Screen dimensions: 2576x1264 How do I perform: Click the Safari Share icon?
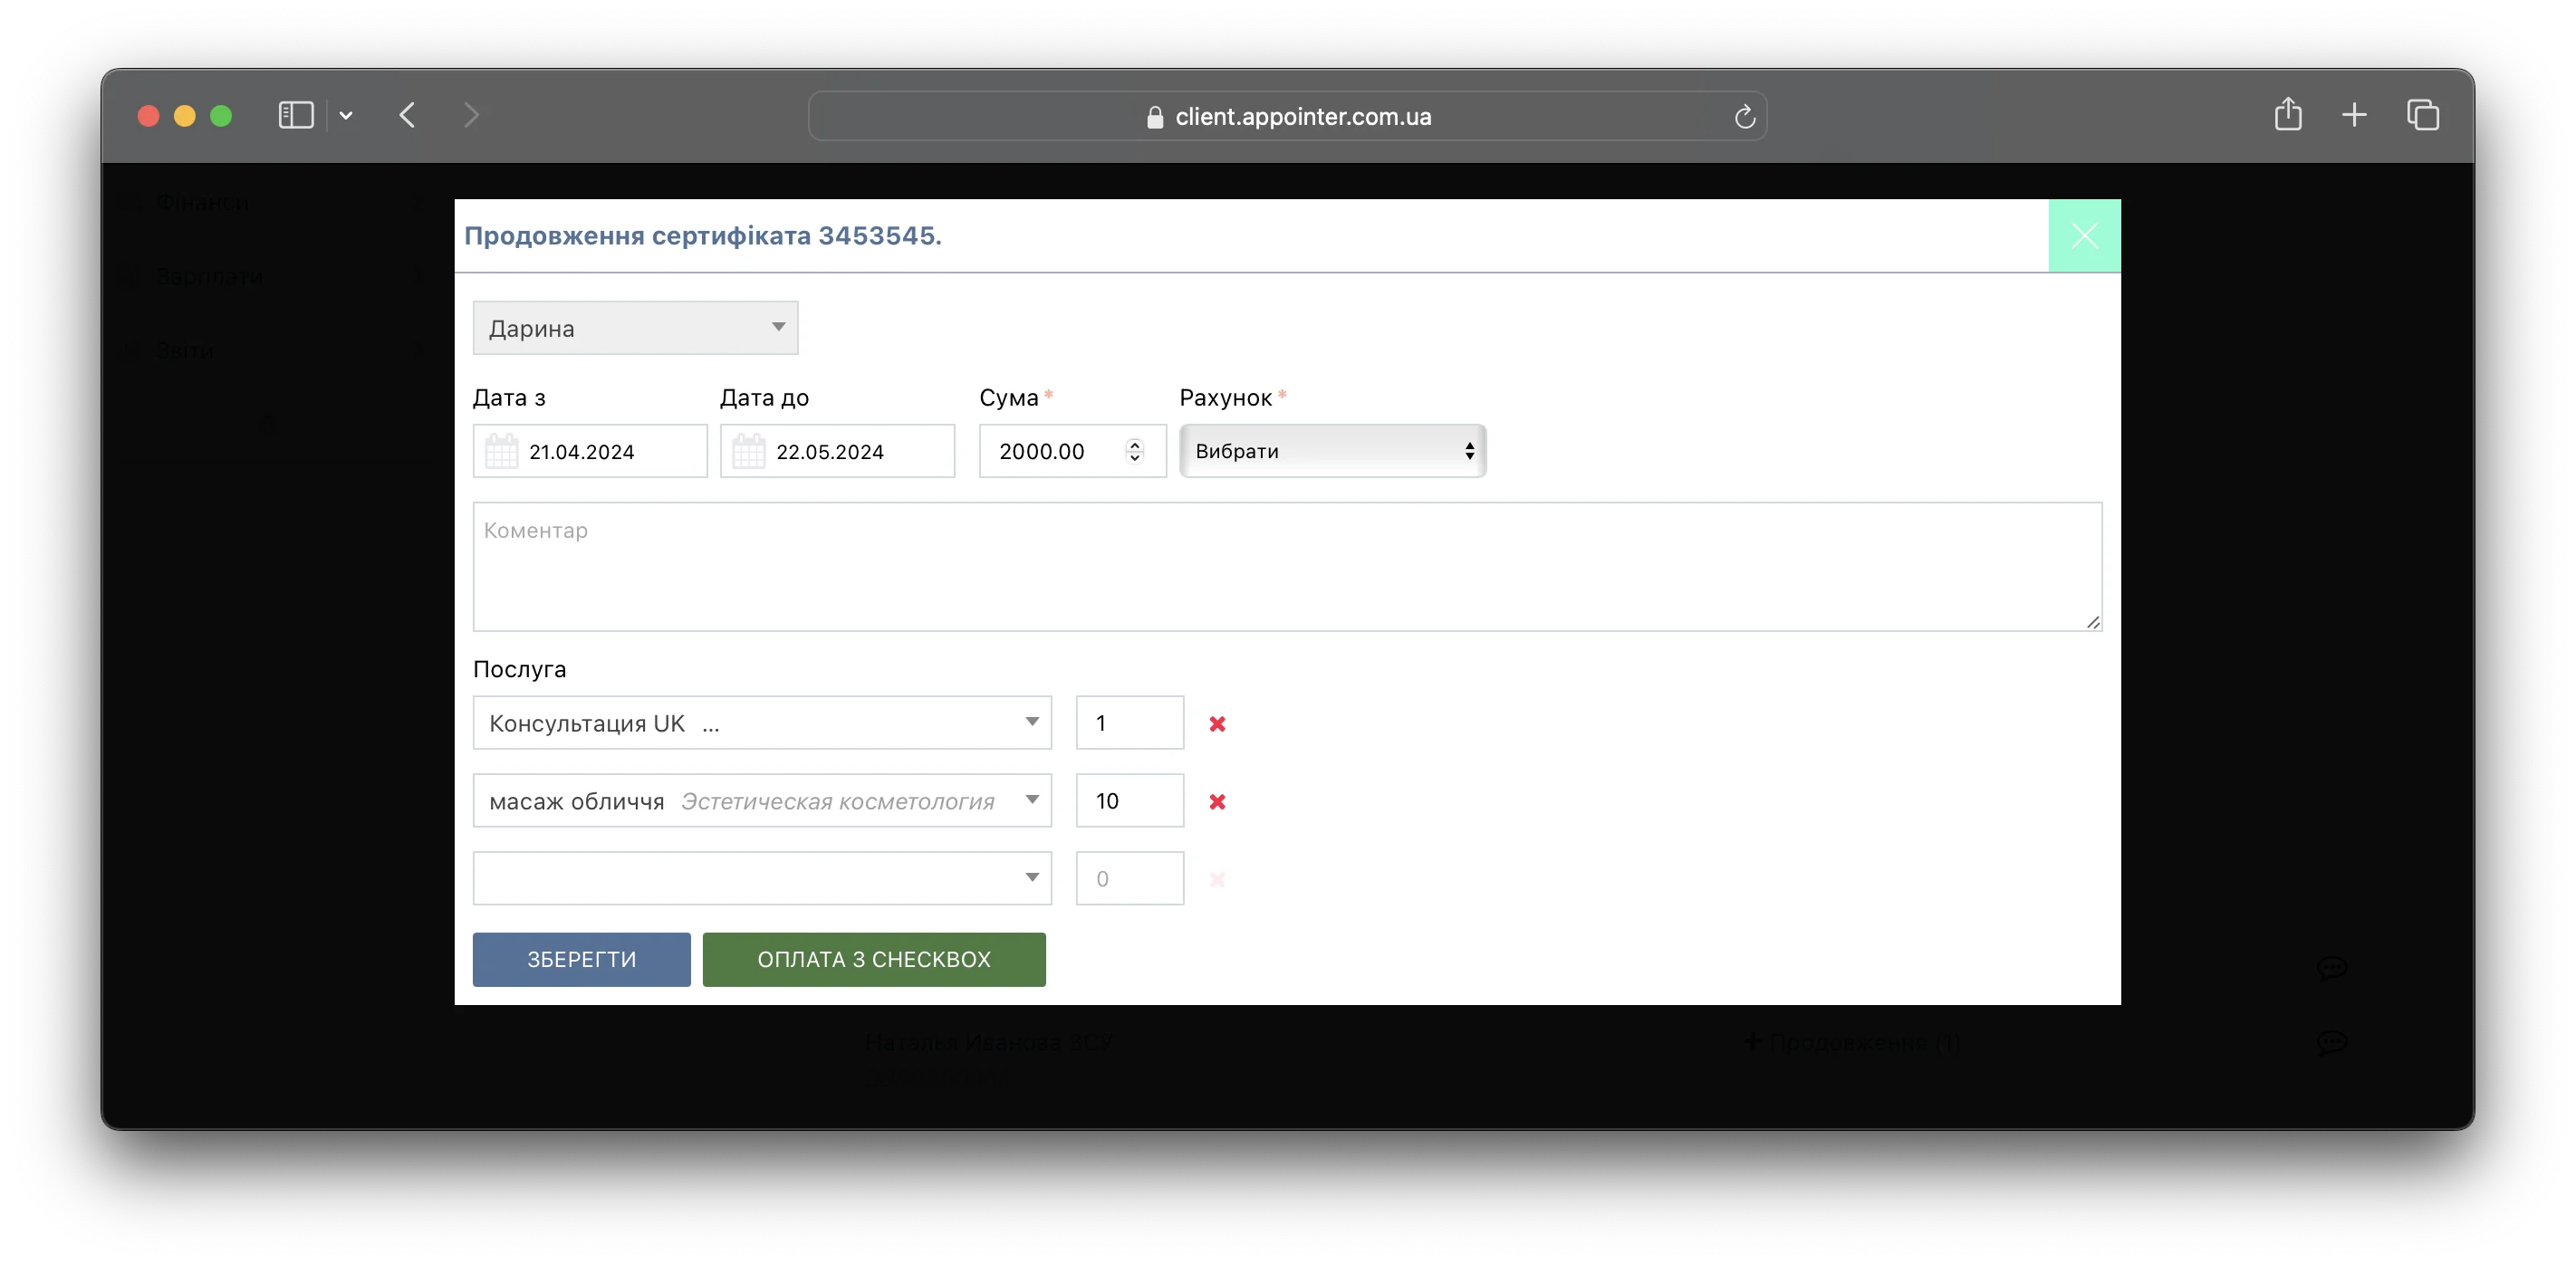tap(2288, 114)
